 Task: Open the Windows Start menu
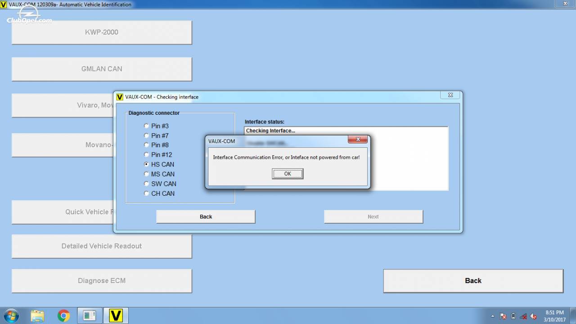tap(11, 315)
